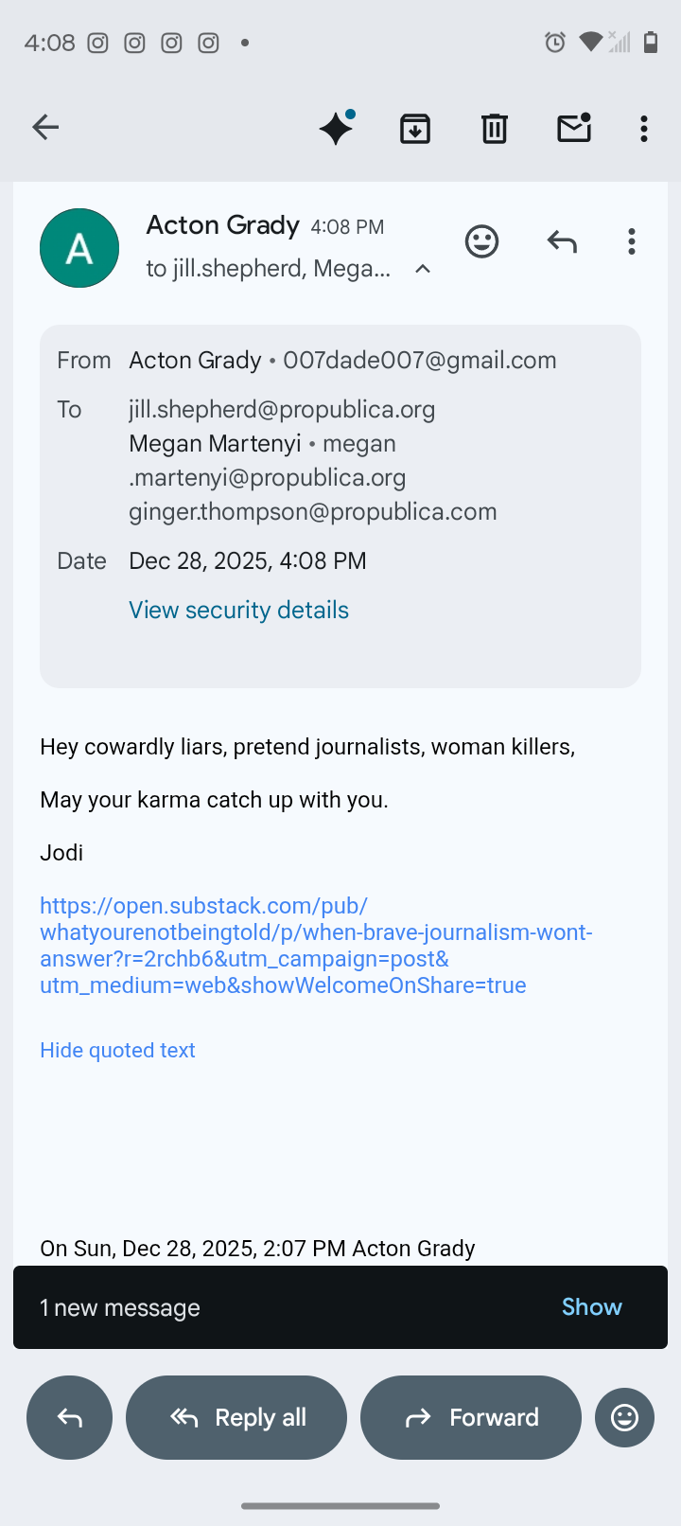The width and height of the screenshot is (681, 1526).
Task: Open the top toolbar overflow menu
Action: [644, 128]
